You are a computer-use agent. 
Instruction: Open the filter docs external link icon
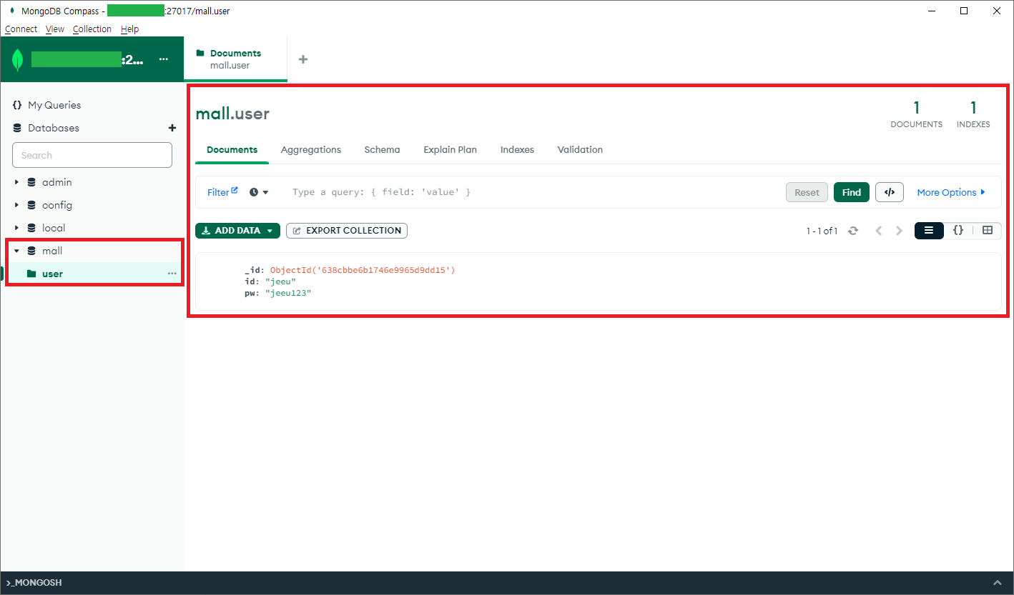[235, 190]
